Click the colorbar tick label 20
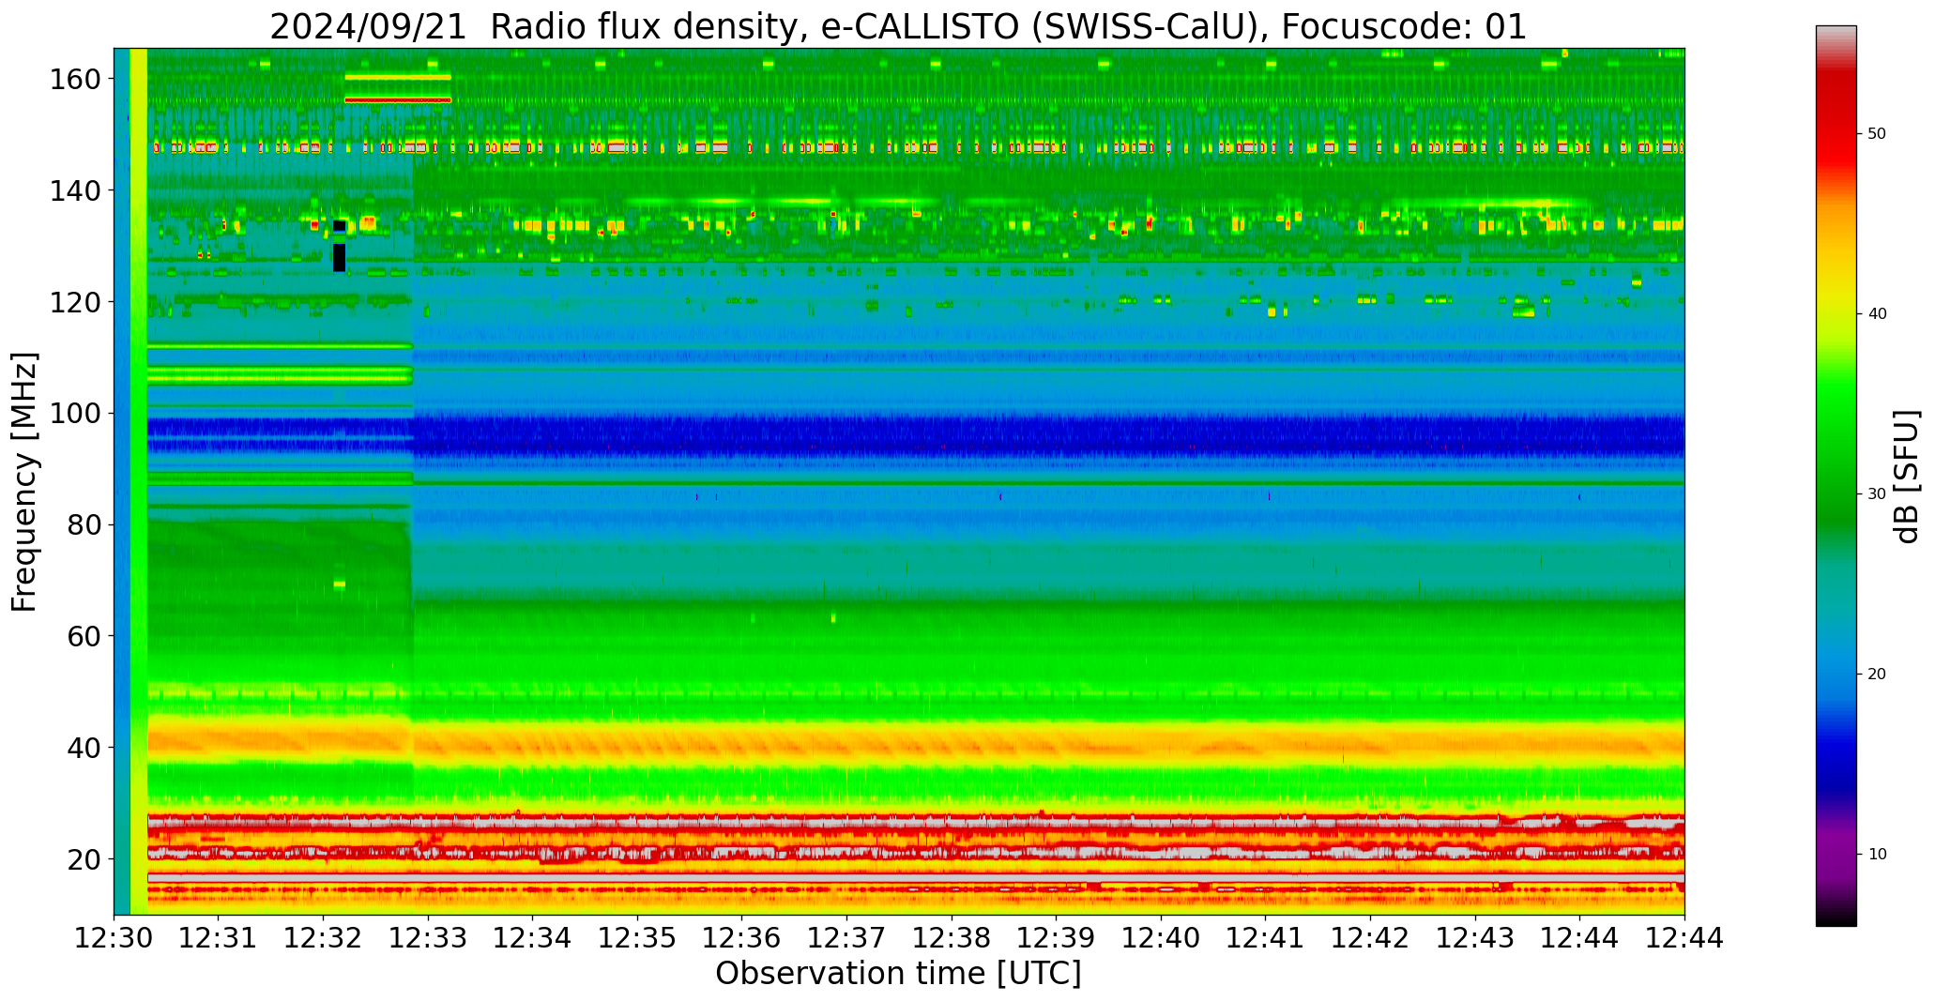The height and width of the screenshot is (1001, 1935). [x=1877, y=675]
